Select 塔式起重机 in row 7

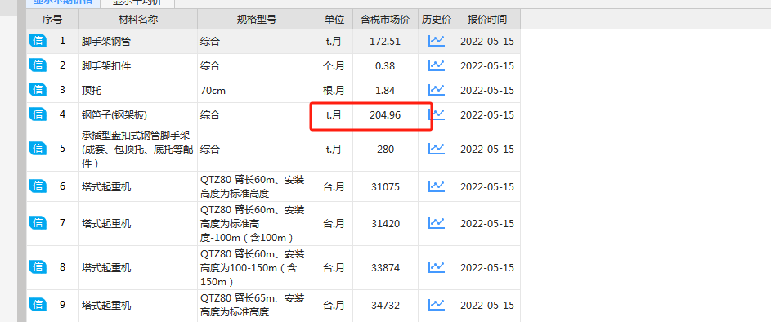pyautogui.click(x=106, y=224)
